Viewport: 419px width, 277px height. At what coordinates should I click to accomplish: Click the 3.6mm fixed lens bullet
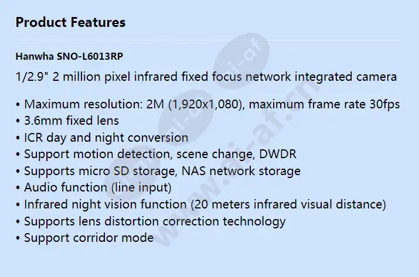[67, 121]
